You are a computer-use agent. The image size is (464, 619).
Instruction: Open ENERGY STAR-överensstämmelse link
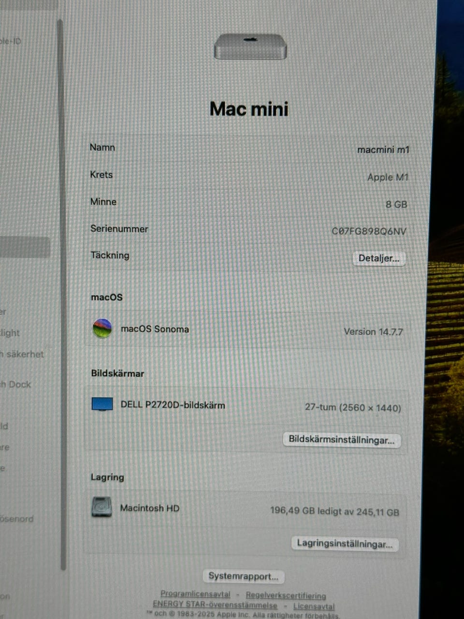point(215,604)
